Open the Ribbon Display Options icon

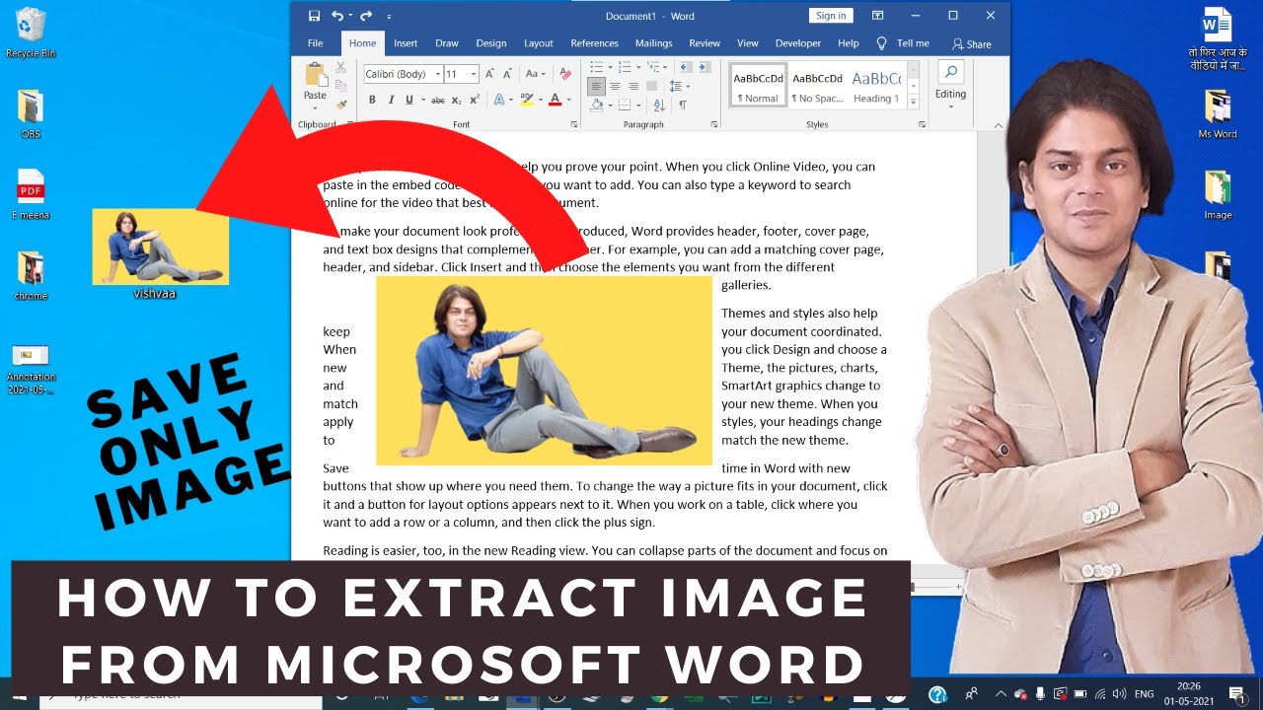pos(877,16)
